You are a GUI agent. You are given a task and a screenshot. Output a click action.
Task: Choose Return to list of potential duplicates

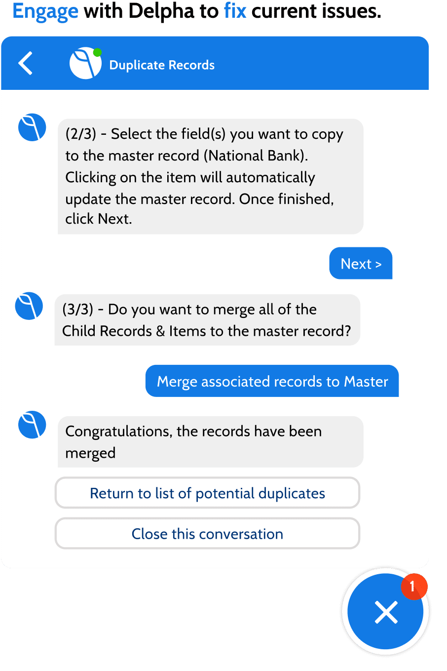pos(207,493)
